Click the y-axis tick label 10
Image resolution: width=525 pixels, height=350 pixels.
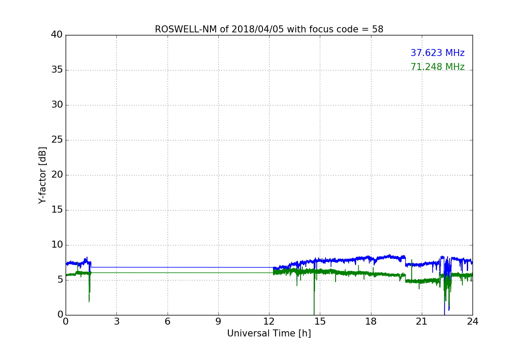coord(57,245)
